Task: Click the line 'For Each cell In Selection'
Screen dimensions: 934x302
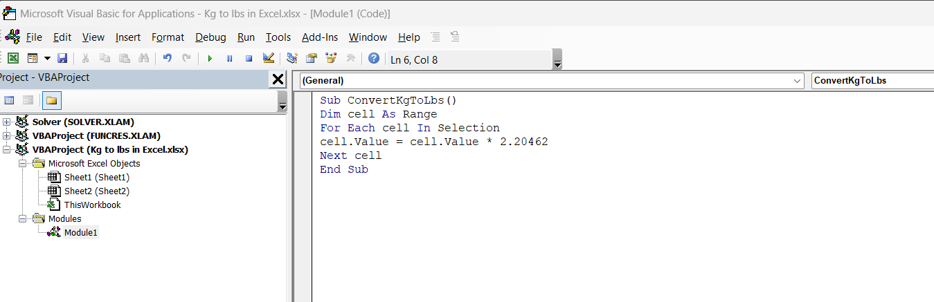Action: pos(410,128)
